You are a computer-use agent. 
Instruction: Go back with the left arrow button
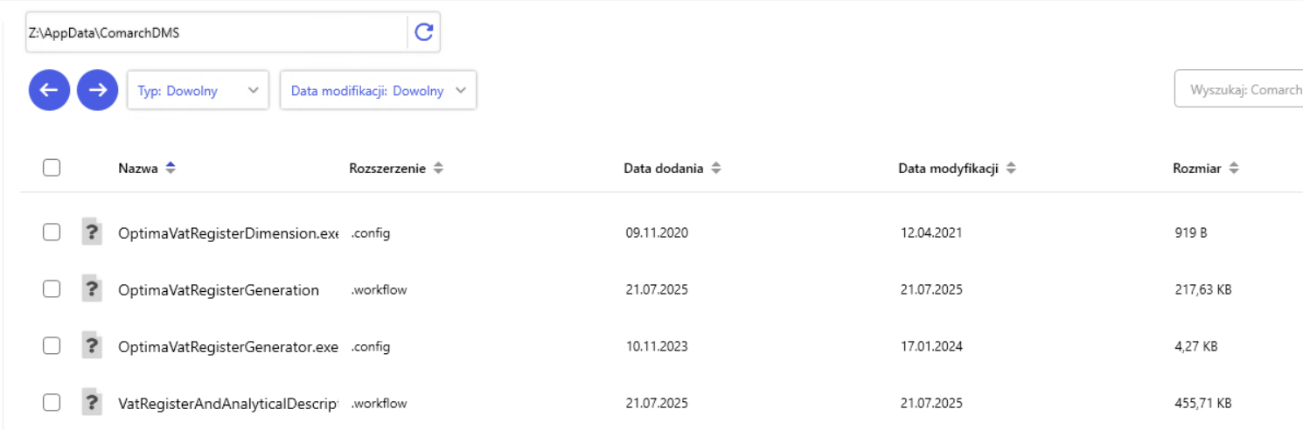pos(49,90)
